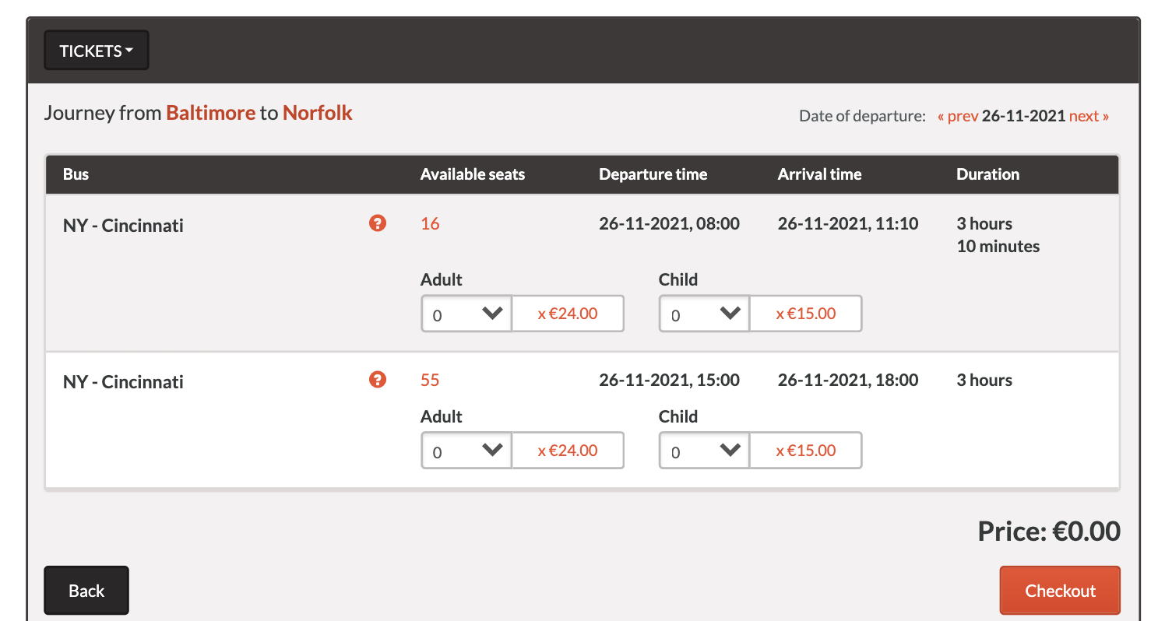Viewport: 1165px width, 621px height.
Task: Click the second NY - Cincinnati bus name
Action: tap(123, 382)
